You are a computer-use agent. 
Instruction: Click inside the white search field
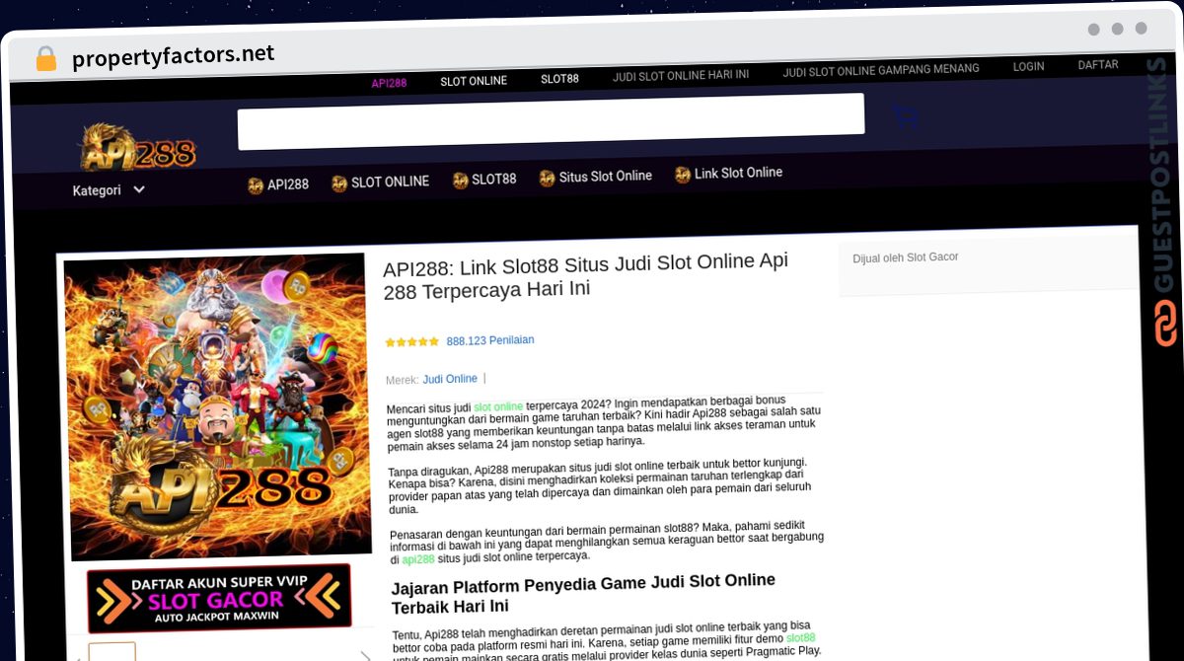tap(551, 121)
